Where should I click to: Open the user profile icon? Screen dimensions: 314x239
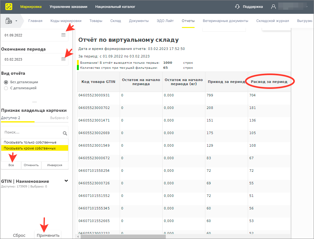tap(273, 7)
